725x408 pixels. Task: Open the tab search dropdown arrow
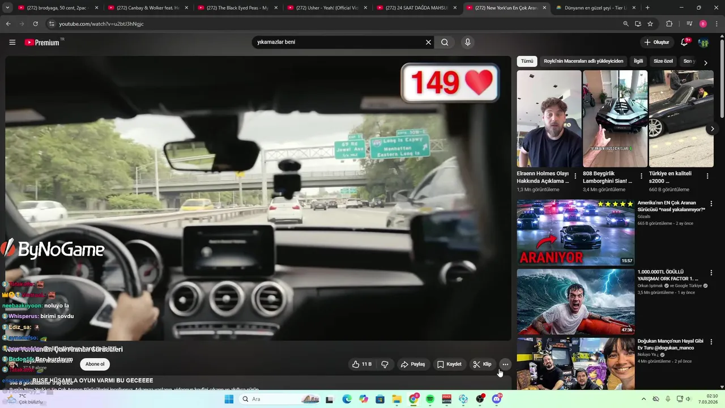point(7,8)
